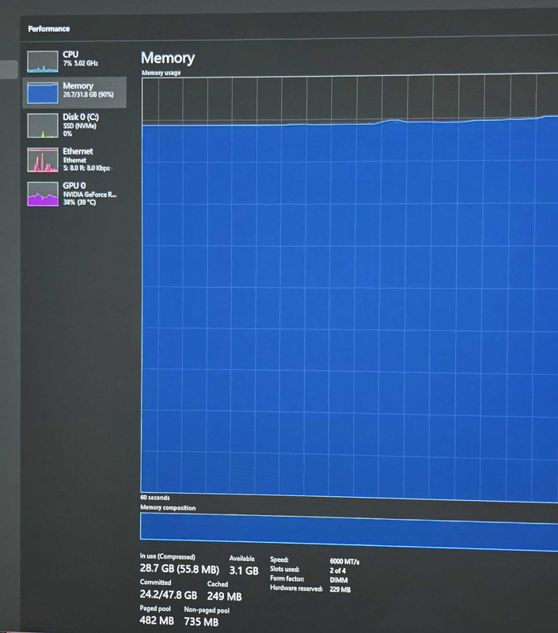Click the 229 MB hardware reserved value
558x633 pixels.
point(340,589)
